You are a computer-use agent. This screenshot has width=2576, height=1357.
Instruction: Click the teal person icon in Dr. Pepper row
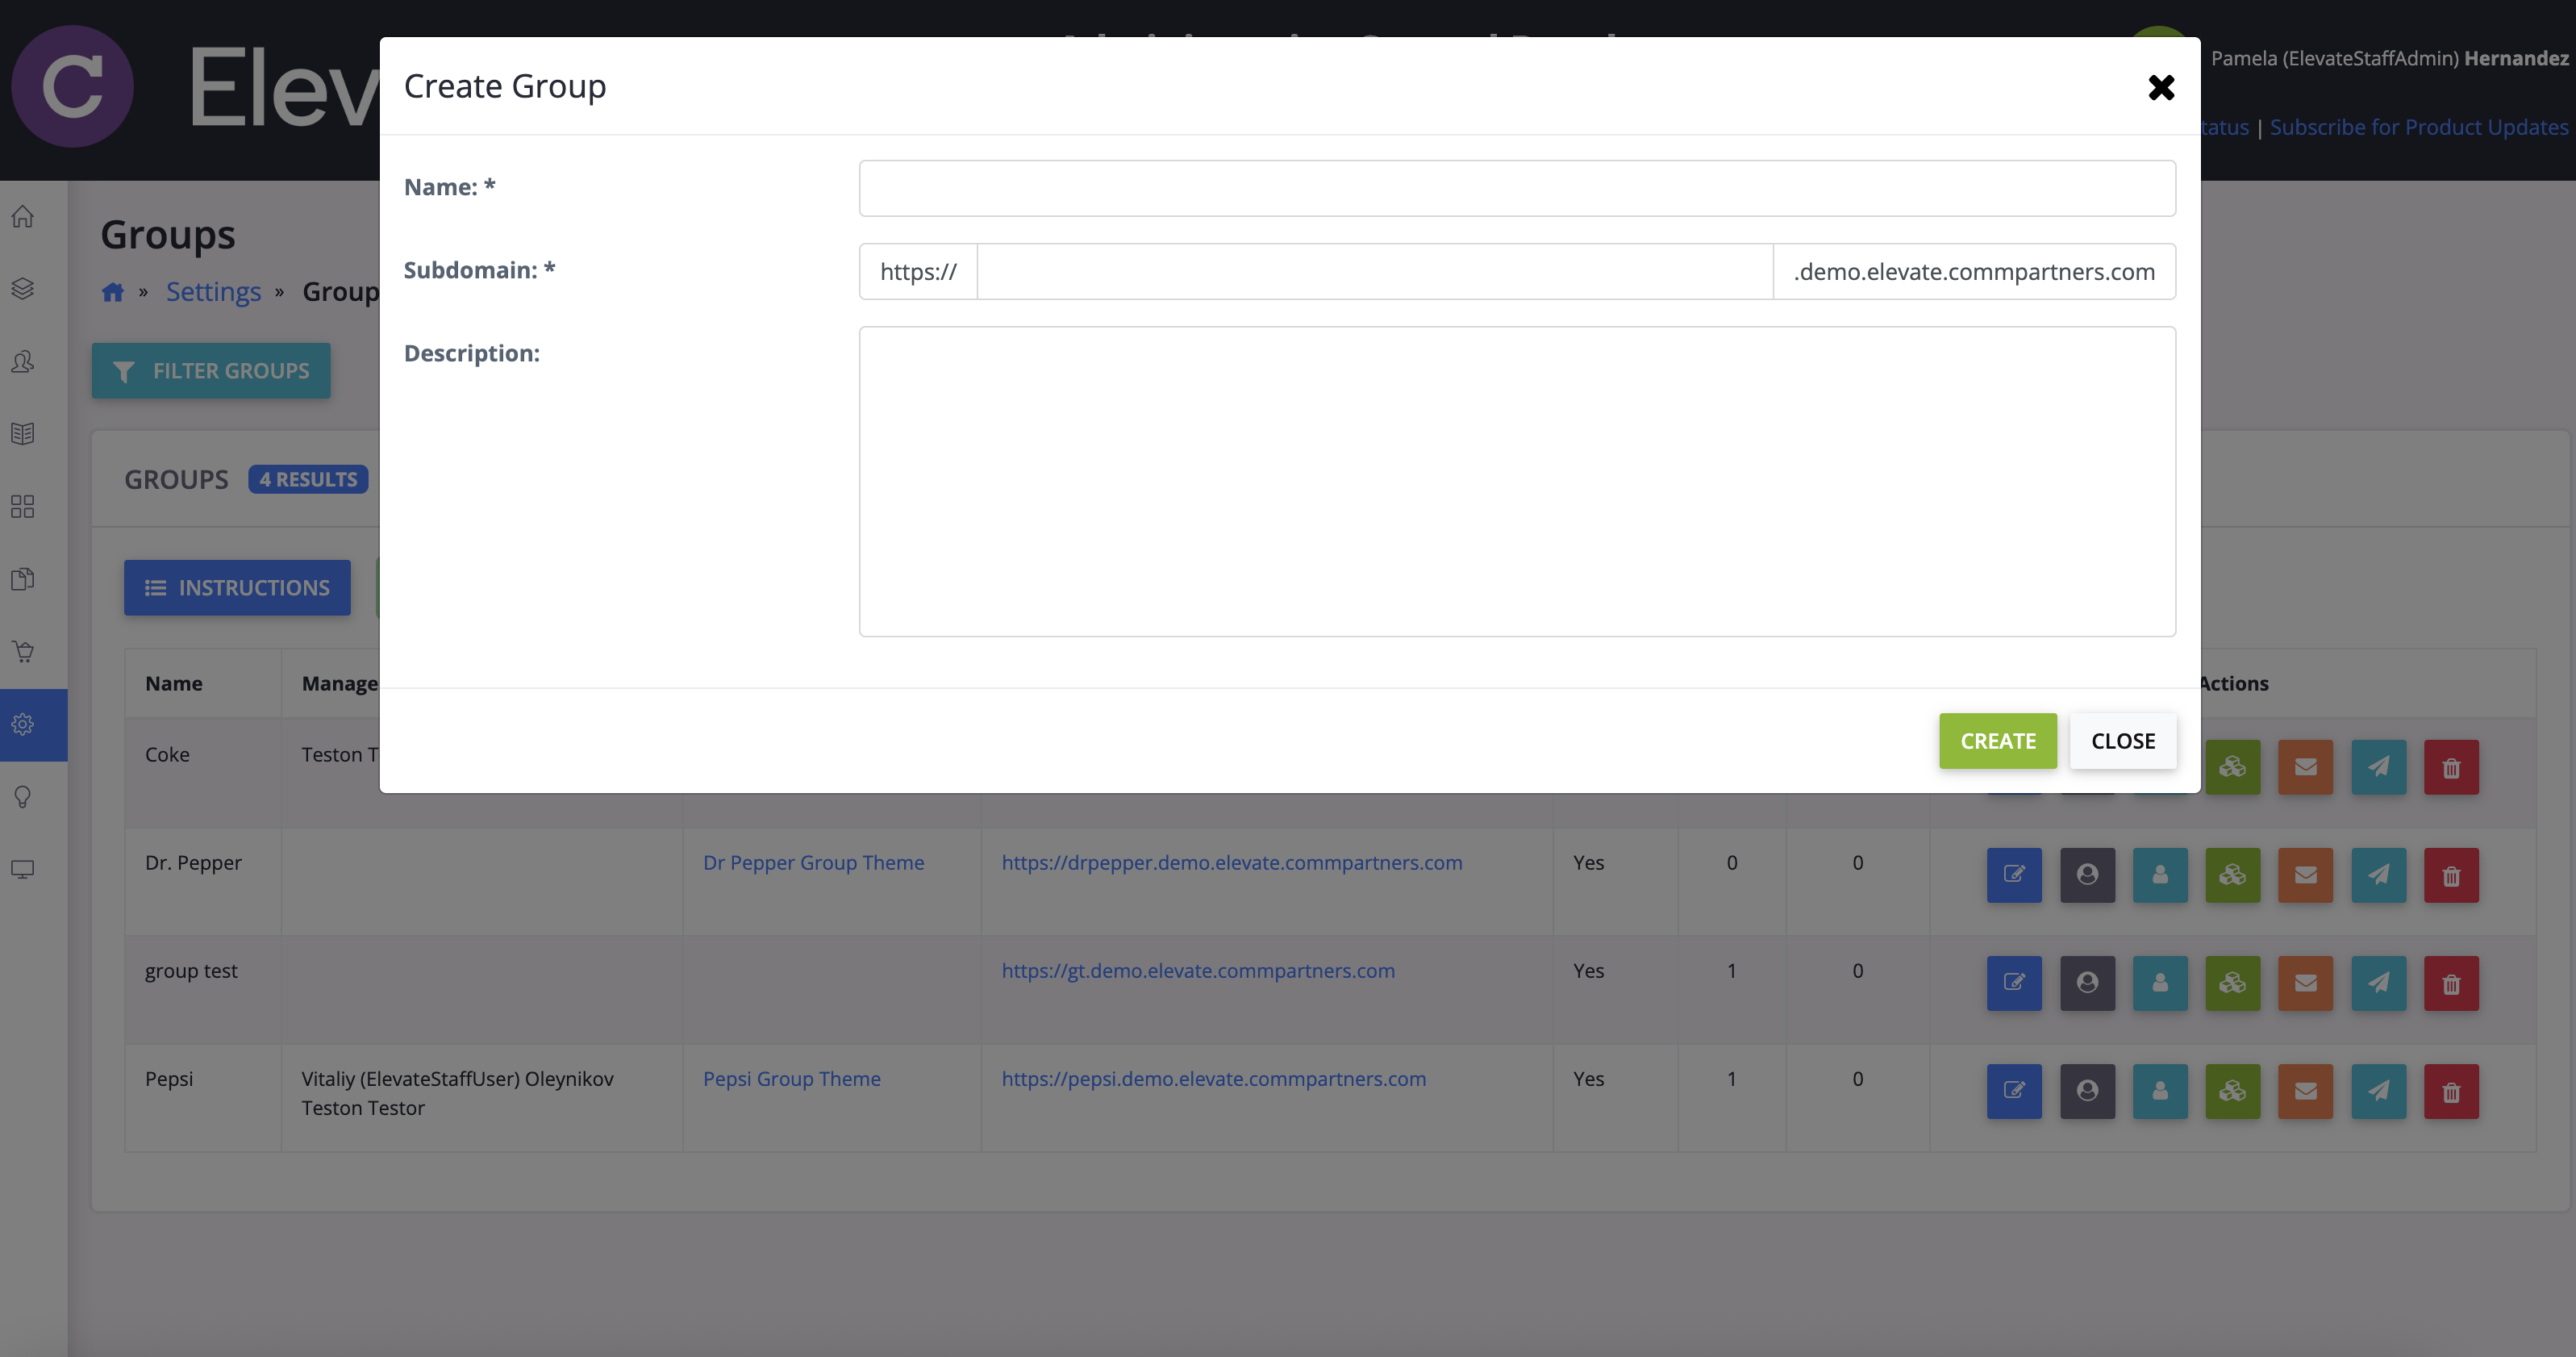click(2160, 875)
